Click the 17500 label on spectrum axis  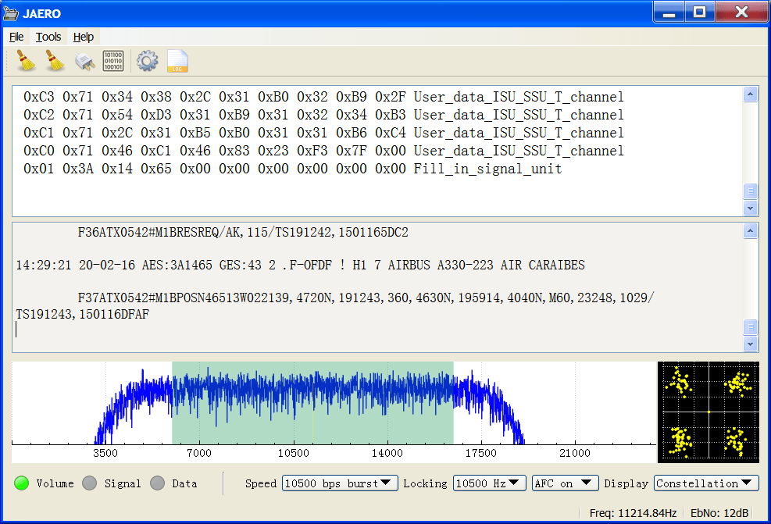pos(481,453)
